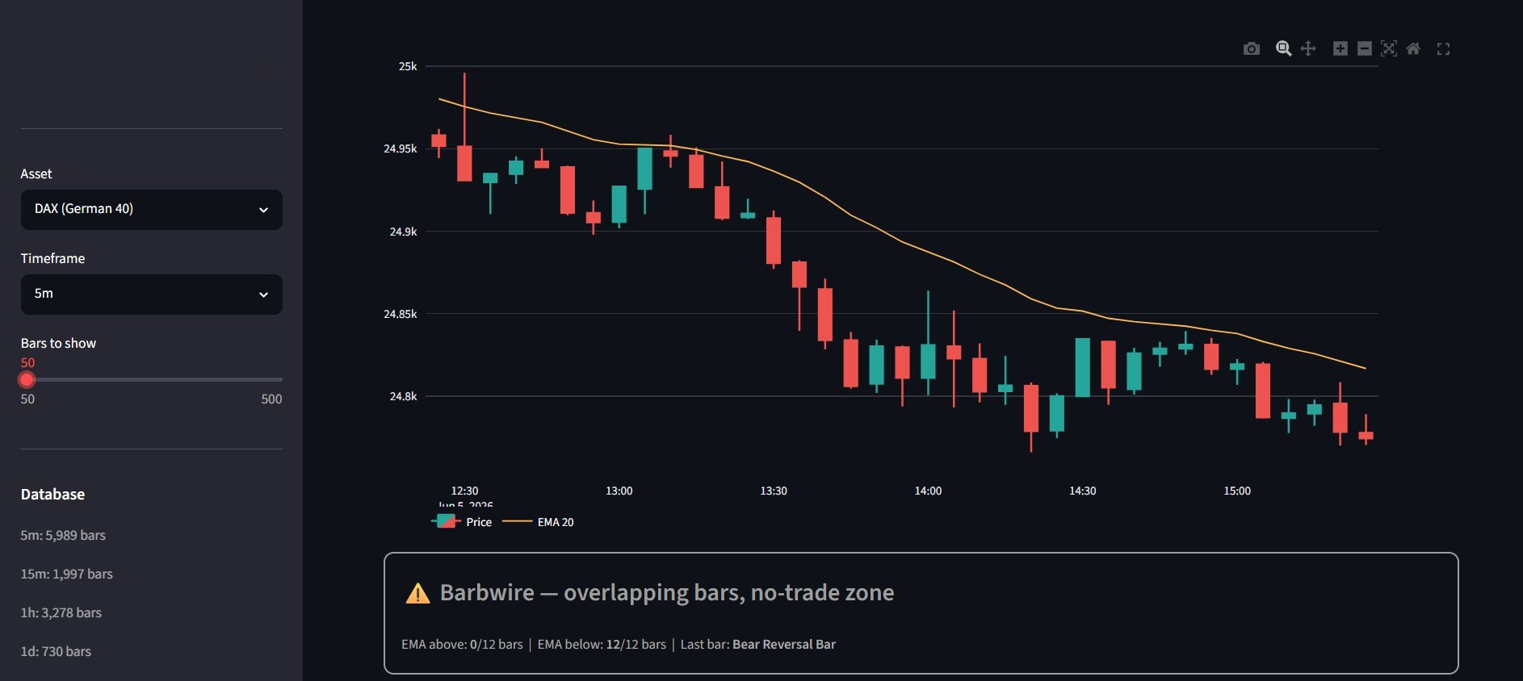Click the Autoscale icon in the modebar
This screenshot has height=681, width=1523.
(x=1389, y=48)
